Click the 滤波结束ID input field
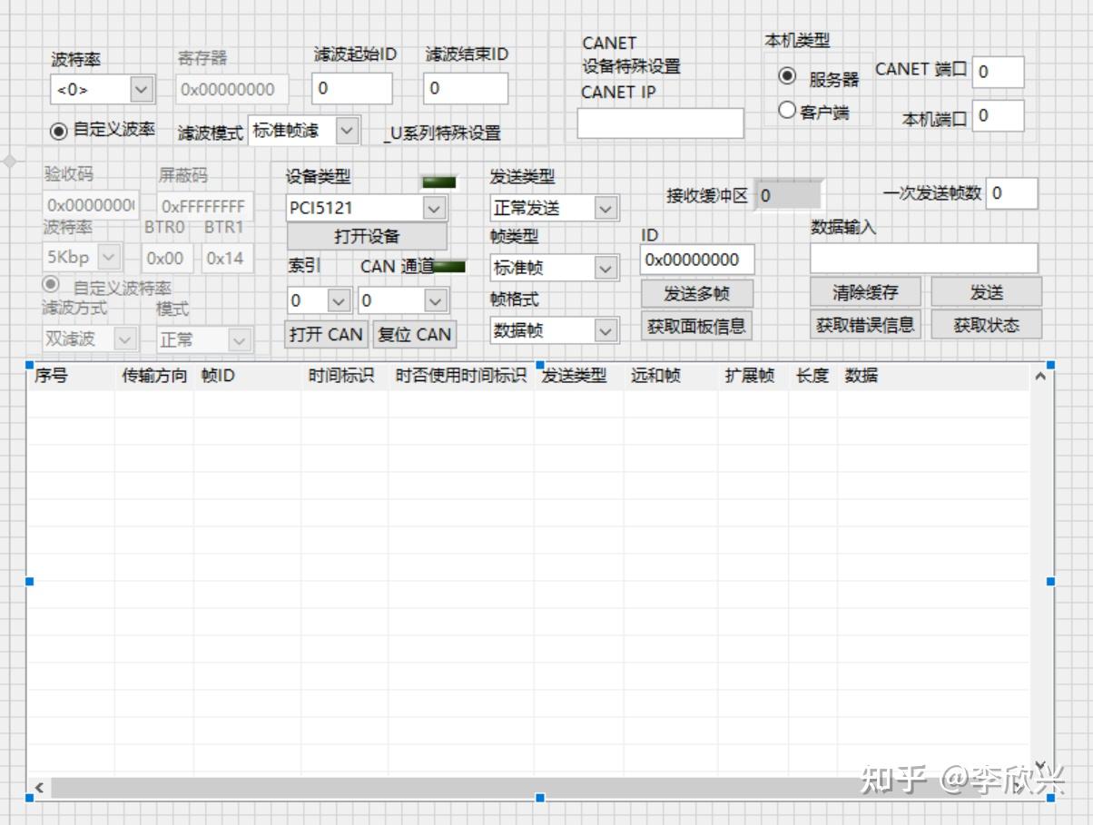1093x825 pixels. point(466,88)
